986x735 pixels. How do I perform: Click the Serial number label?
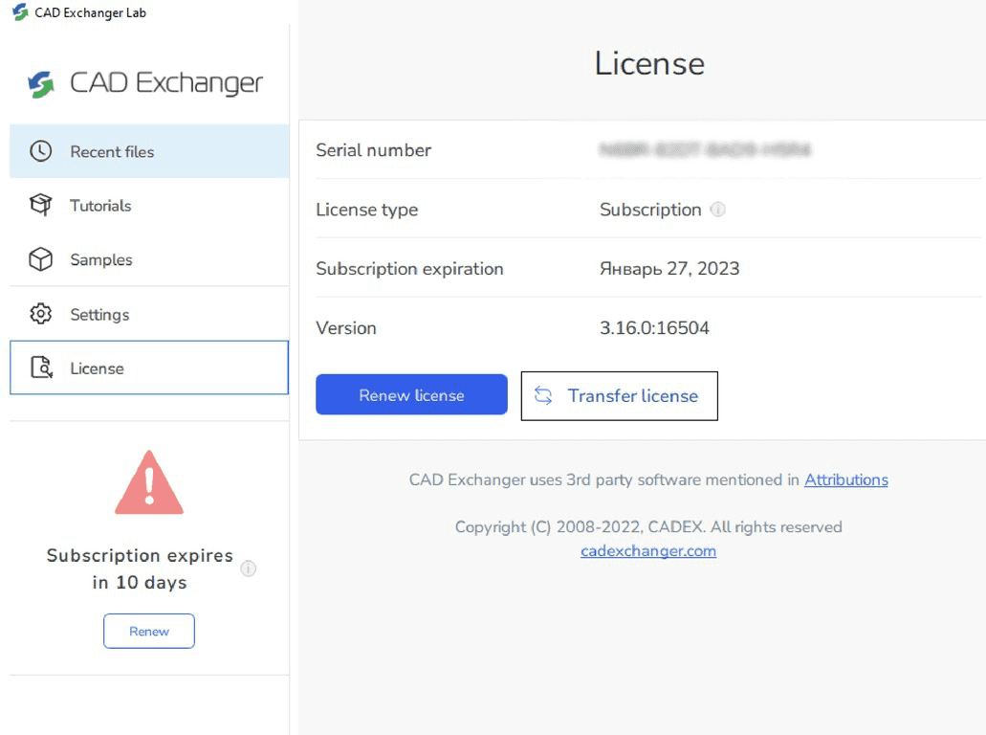374,150
